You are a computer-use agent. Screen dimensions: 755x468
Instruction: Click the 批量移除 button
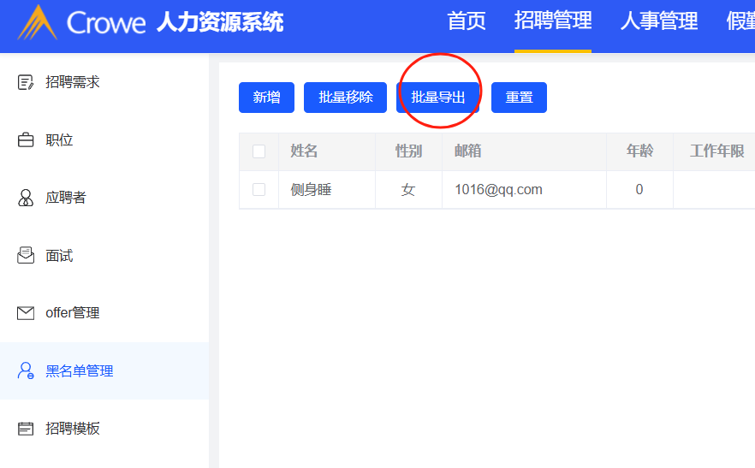pos(345,98)
